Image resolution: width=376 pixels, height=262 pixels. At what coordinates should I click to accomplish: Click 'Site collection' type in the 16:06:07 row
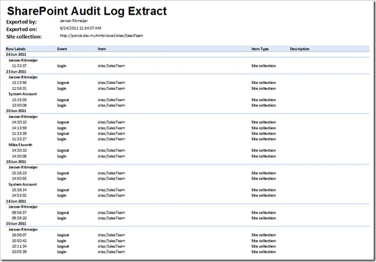pyautogui.click(x=264, y=235)
